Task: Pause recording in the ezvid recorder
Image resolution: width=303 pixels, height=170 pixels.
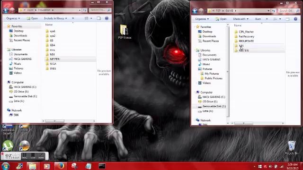Action: (x=25, y=156)
